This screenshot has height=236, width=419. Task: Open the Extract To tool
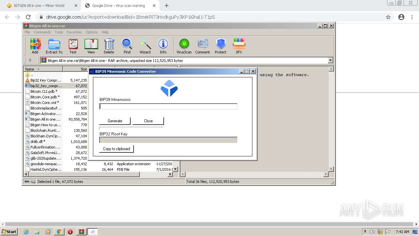tap(54, 46)
